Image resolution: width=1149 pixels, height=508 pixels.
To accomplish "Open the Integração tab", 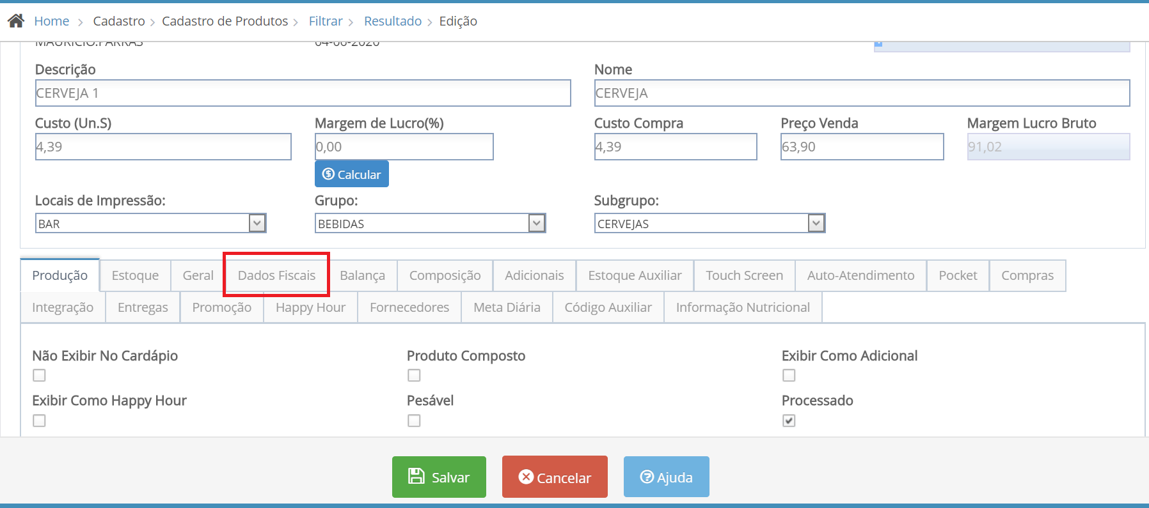I will (x=63, y=307).
